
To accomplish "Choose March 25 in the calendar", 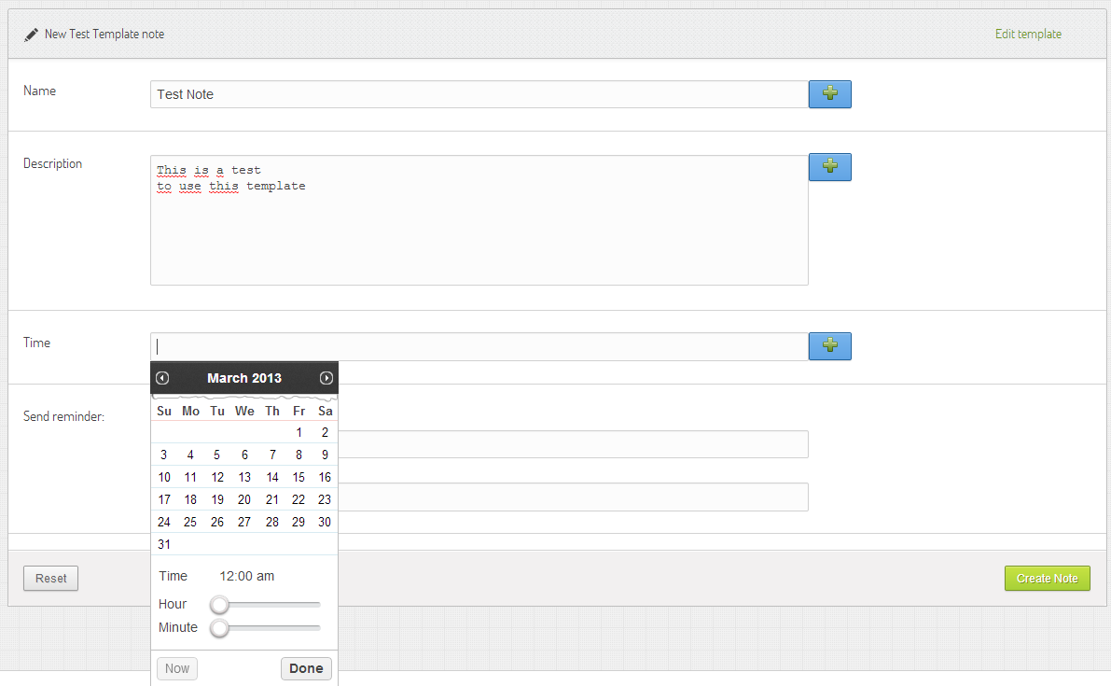I will pos(190,522).
